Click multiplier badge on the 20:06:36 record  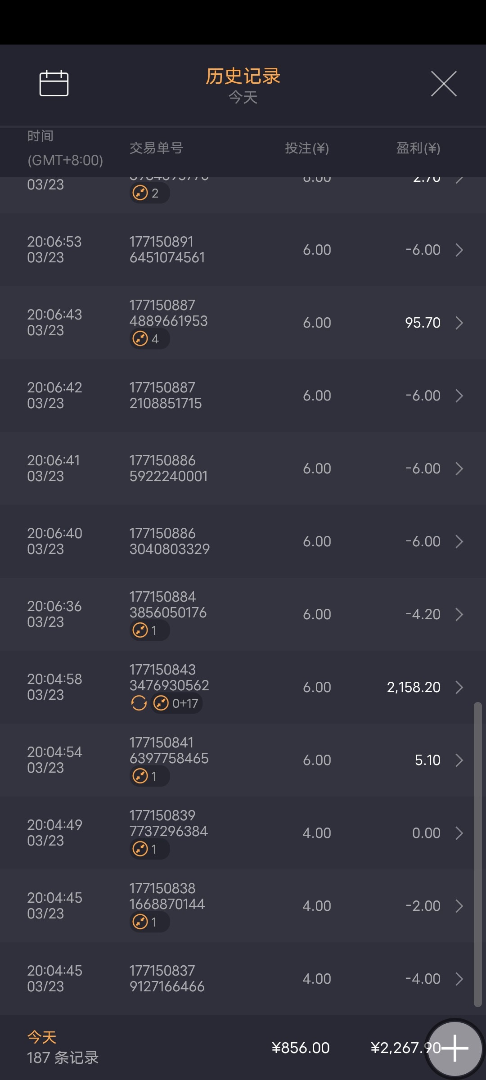[x=149, y=630]
